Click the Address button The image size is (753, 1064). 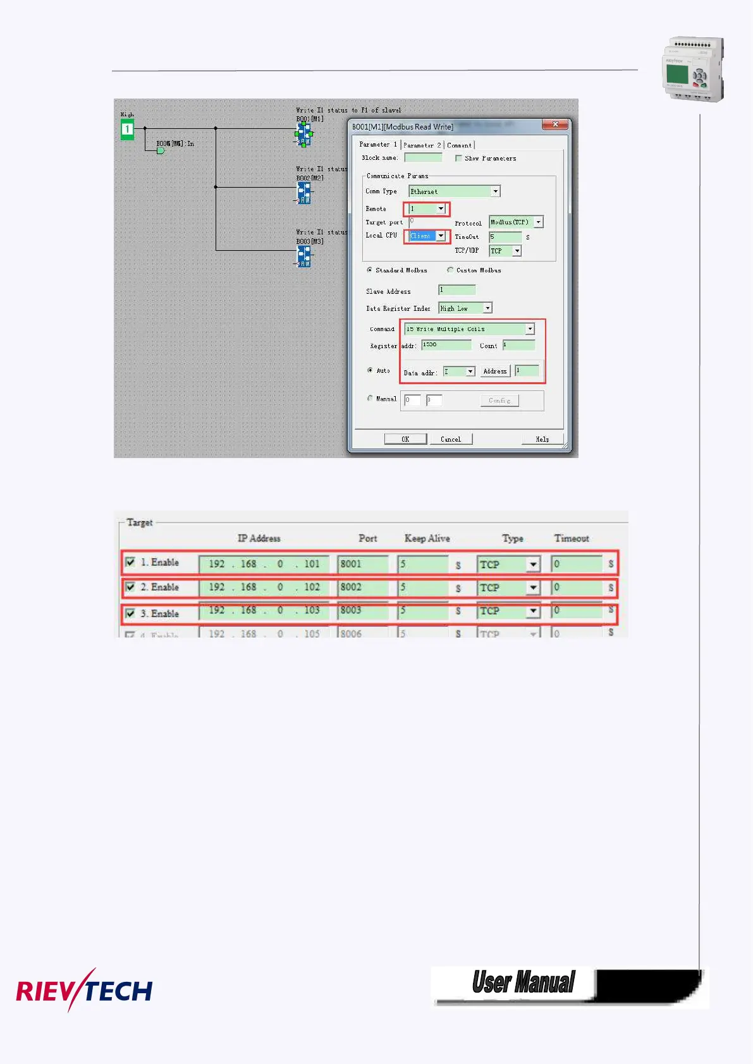495,371
